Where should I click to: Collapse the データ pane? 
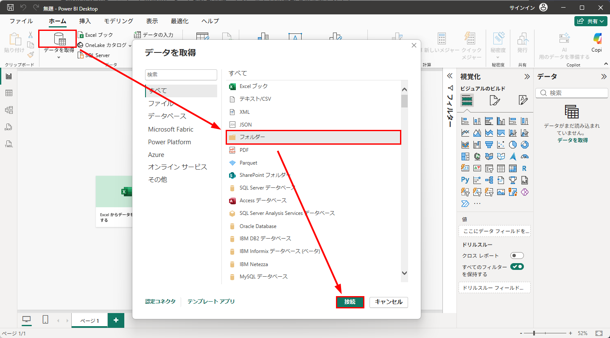click(x=604, y=77)
